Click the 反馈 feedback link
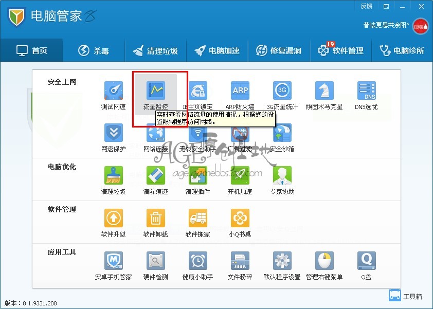Viewport: 433px width, 309px height. coord(367,6)
